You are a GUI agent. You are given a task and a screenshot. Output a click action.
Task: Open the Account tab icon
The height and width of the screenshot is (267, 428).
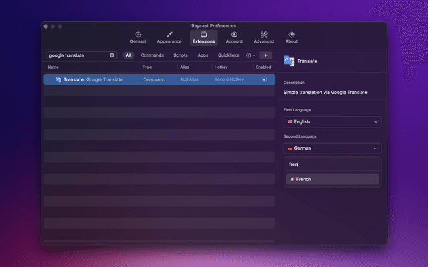click(x=234, y=35)
